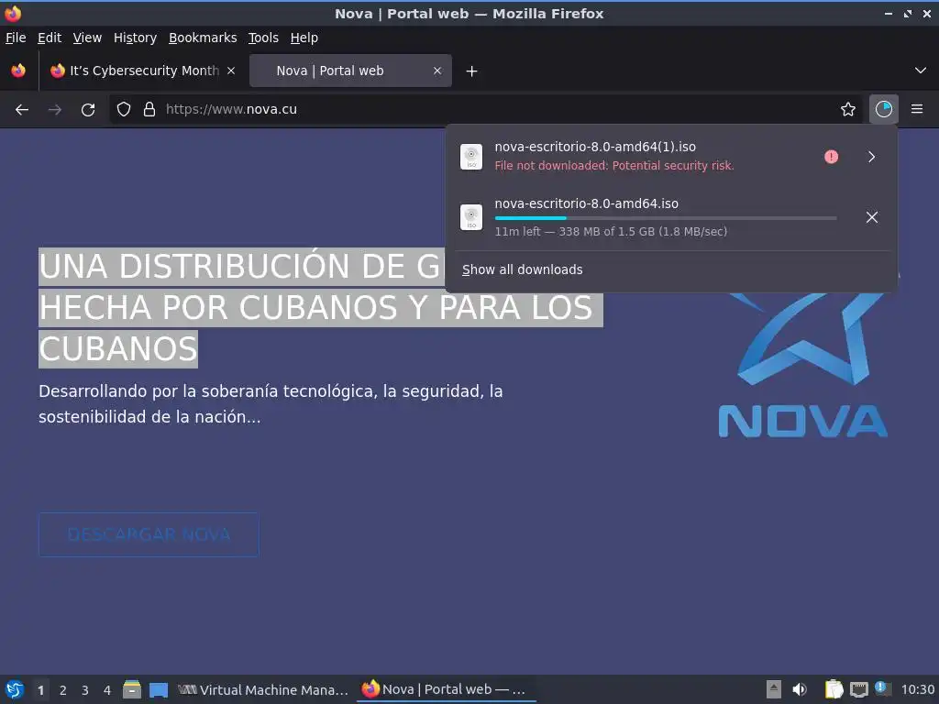Click nova-escritorio-8.0-amd64(1).iso filename
The image size is (939, 704).
pos(595,147)
